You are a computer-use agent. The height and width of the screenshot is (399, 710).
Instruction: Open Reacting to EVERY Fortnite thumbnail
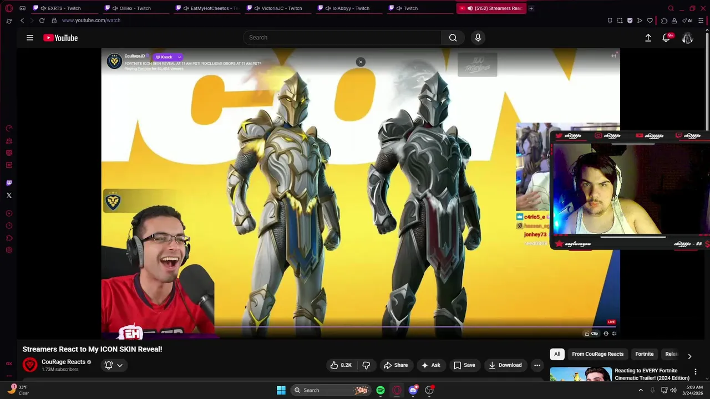pyautogui.click(x=581, y=375)
